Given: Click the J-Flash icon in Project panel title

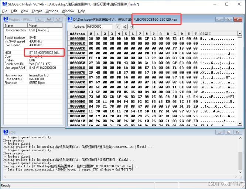Looking at the screenshot, I should pyautogui.click(x=6, y=19).
